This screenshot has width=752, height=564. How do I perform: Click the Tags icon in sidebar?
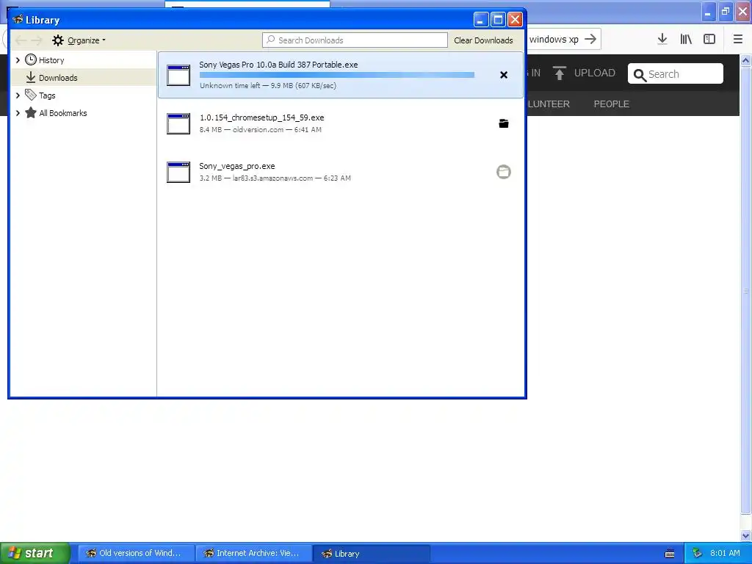pyautogui.click(x=31, y=95)
